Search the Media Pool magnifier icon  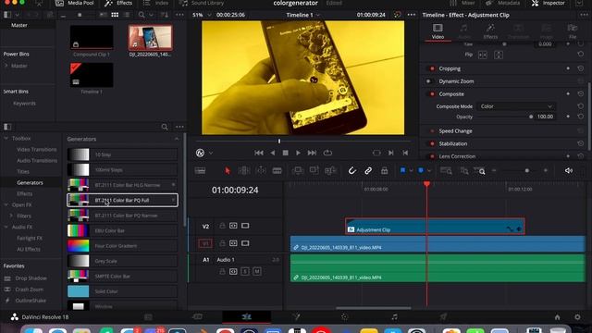[x=142, y=15]
